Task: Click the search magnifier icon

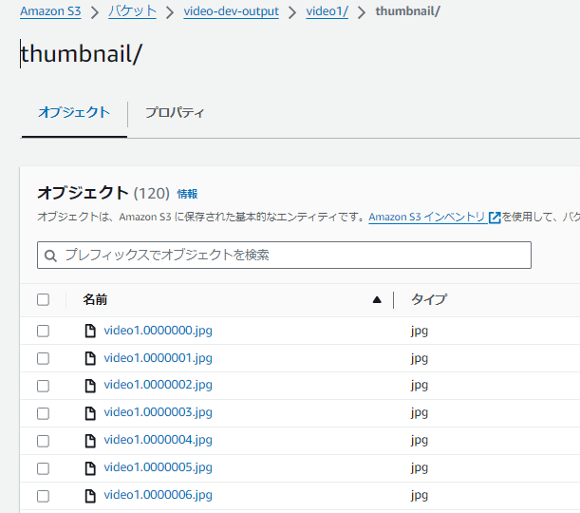Action: pos(51,256)
